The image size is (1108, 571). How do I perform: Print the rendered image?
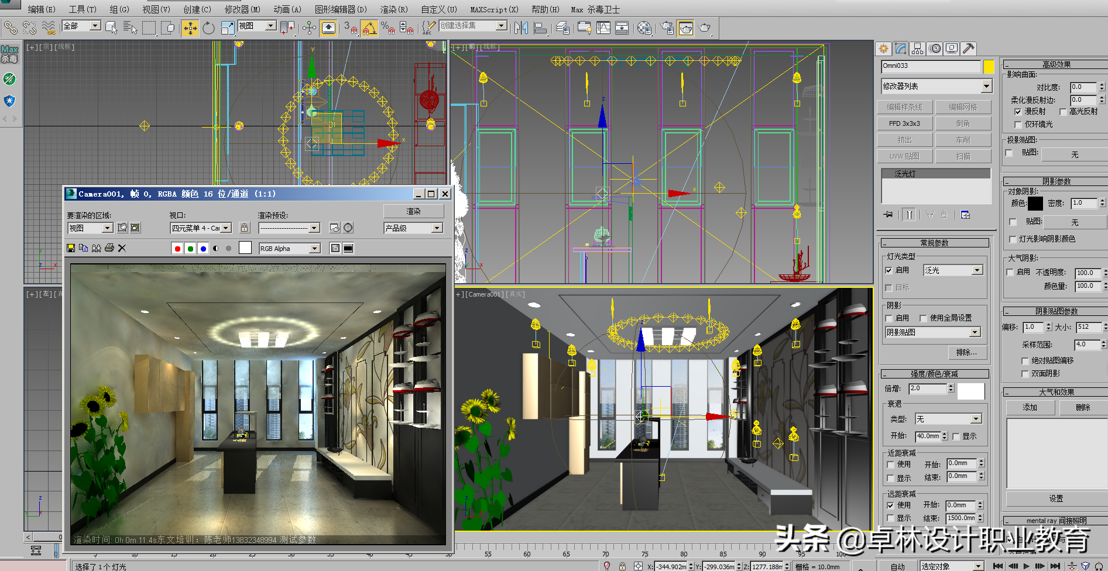(x=109, y=248)
